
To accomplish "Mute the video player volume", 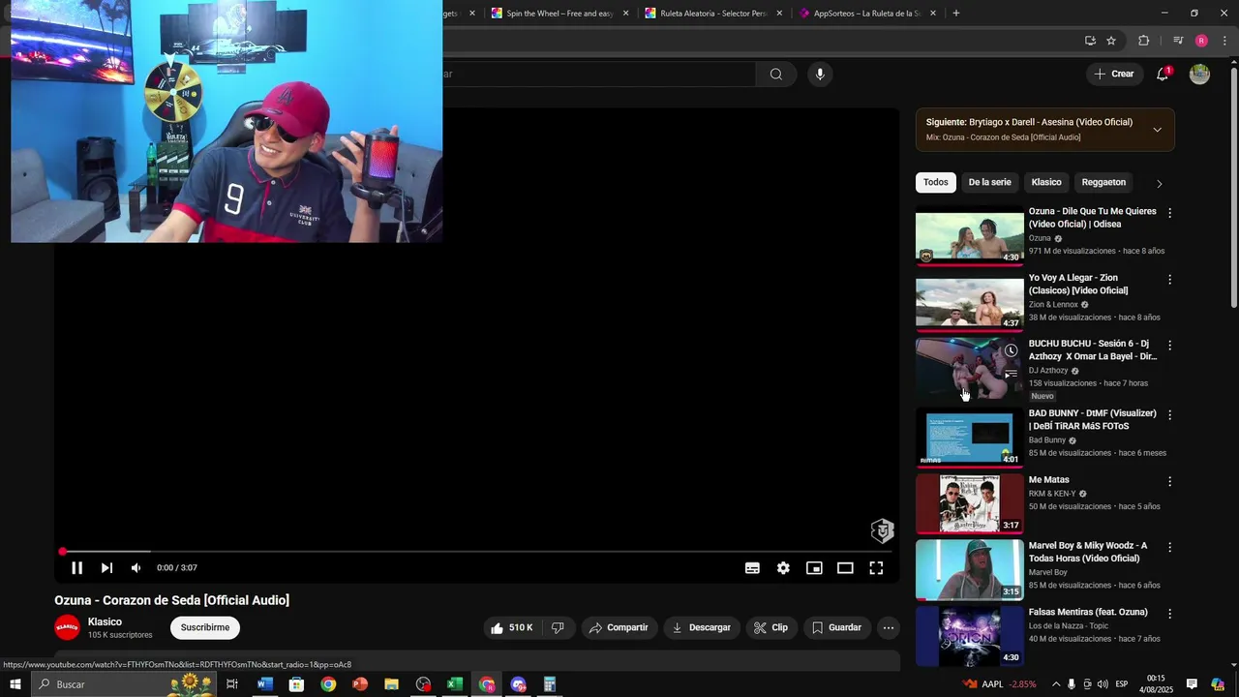I will (x=136, y=568).
